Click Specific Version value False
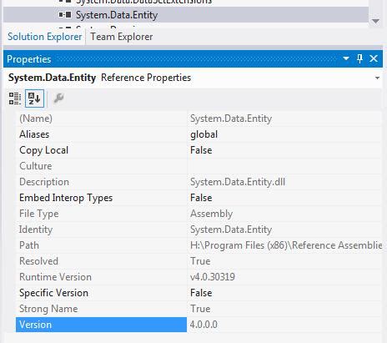This screenshot has height=343, width=387. coord(201,293)
